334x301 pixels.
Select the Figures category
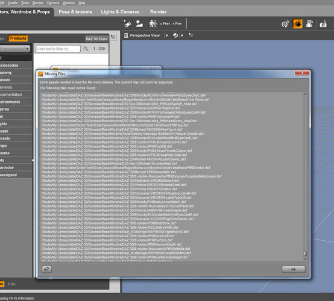pos(16,109)
